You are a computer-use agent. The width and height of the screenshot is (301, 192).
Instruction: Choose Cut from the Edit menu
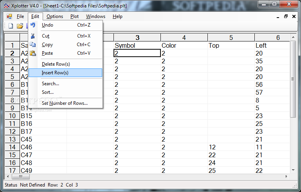[65, 36]
